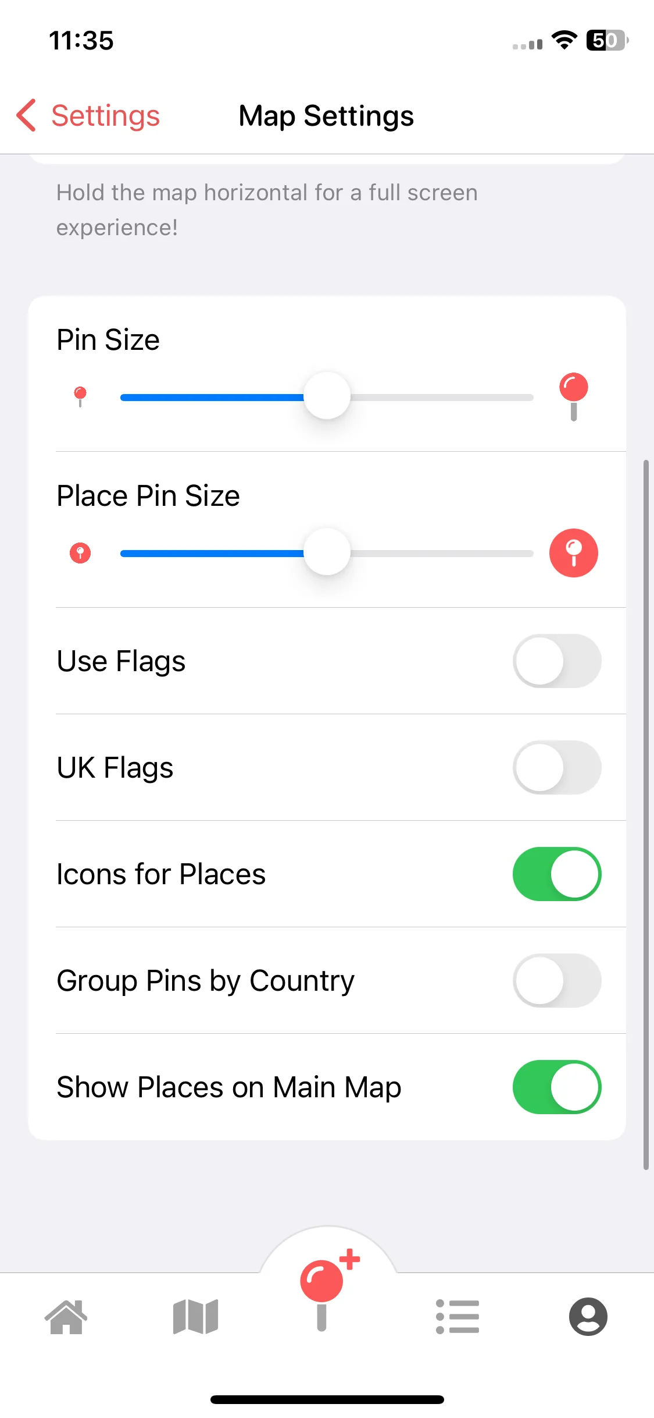Click the Pin Size slider knob
The height and width of the screenshot is (1418, 654).
[327, 396]
